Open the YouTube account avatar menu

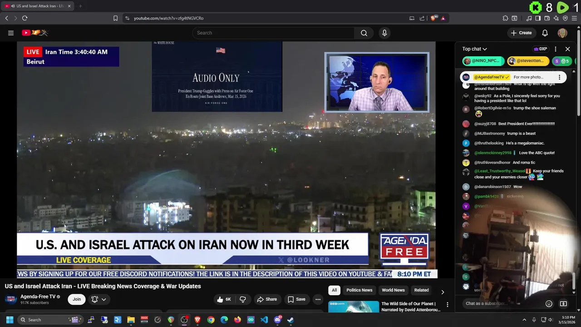point(562,33)
